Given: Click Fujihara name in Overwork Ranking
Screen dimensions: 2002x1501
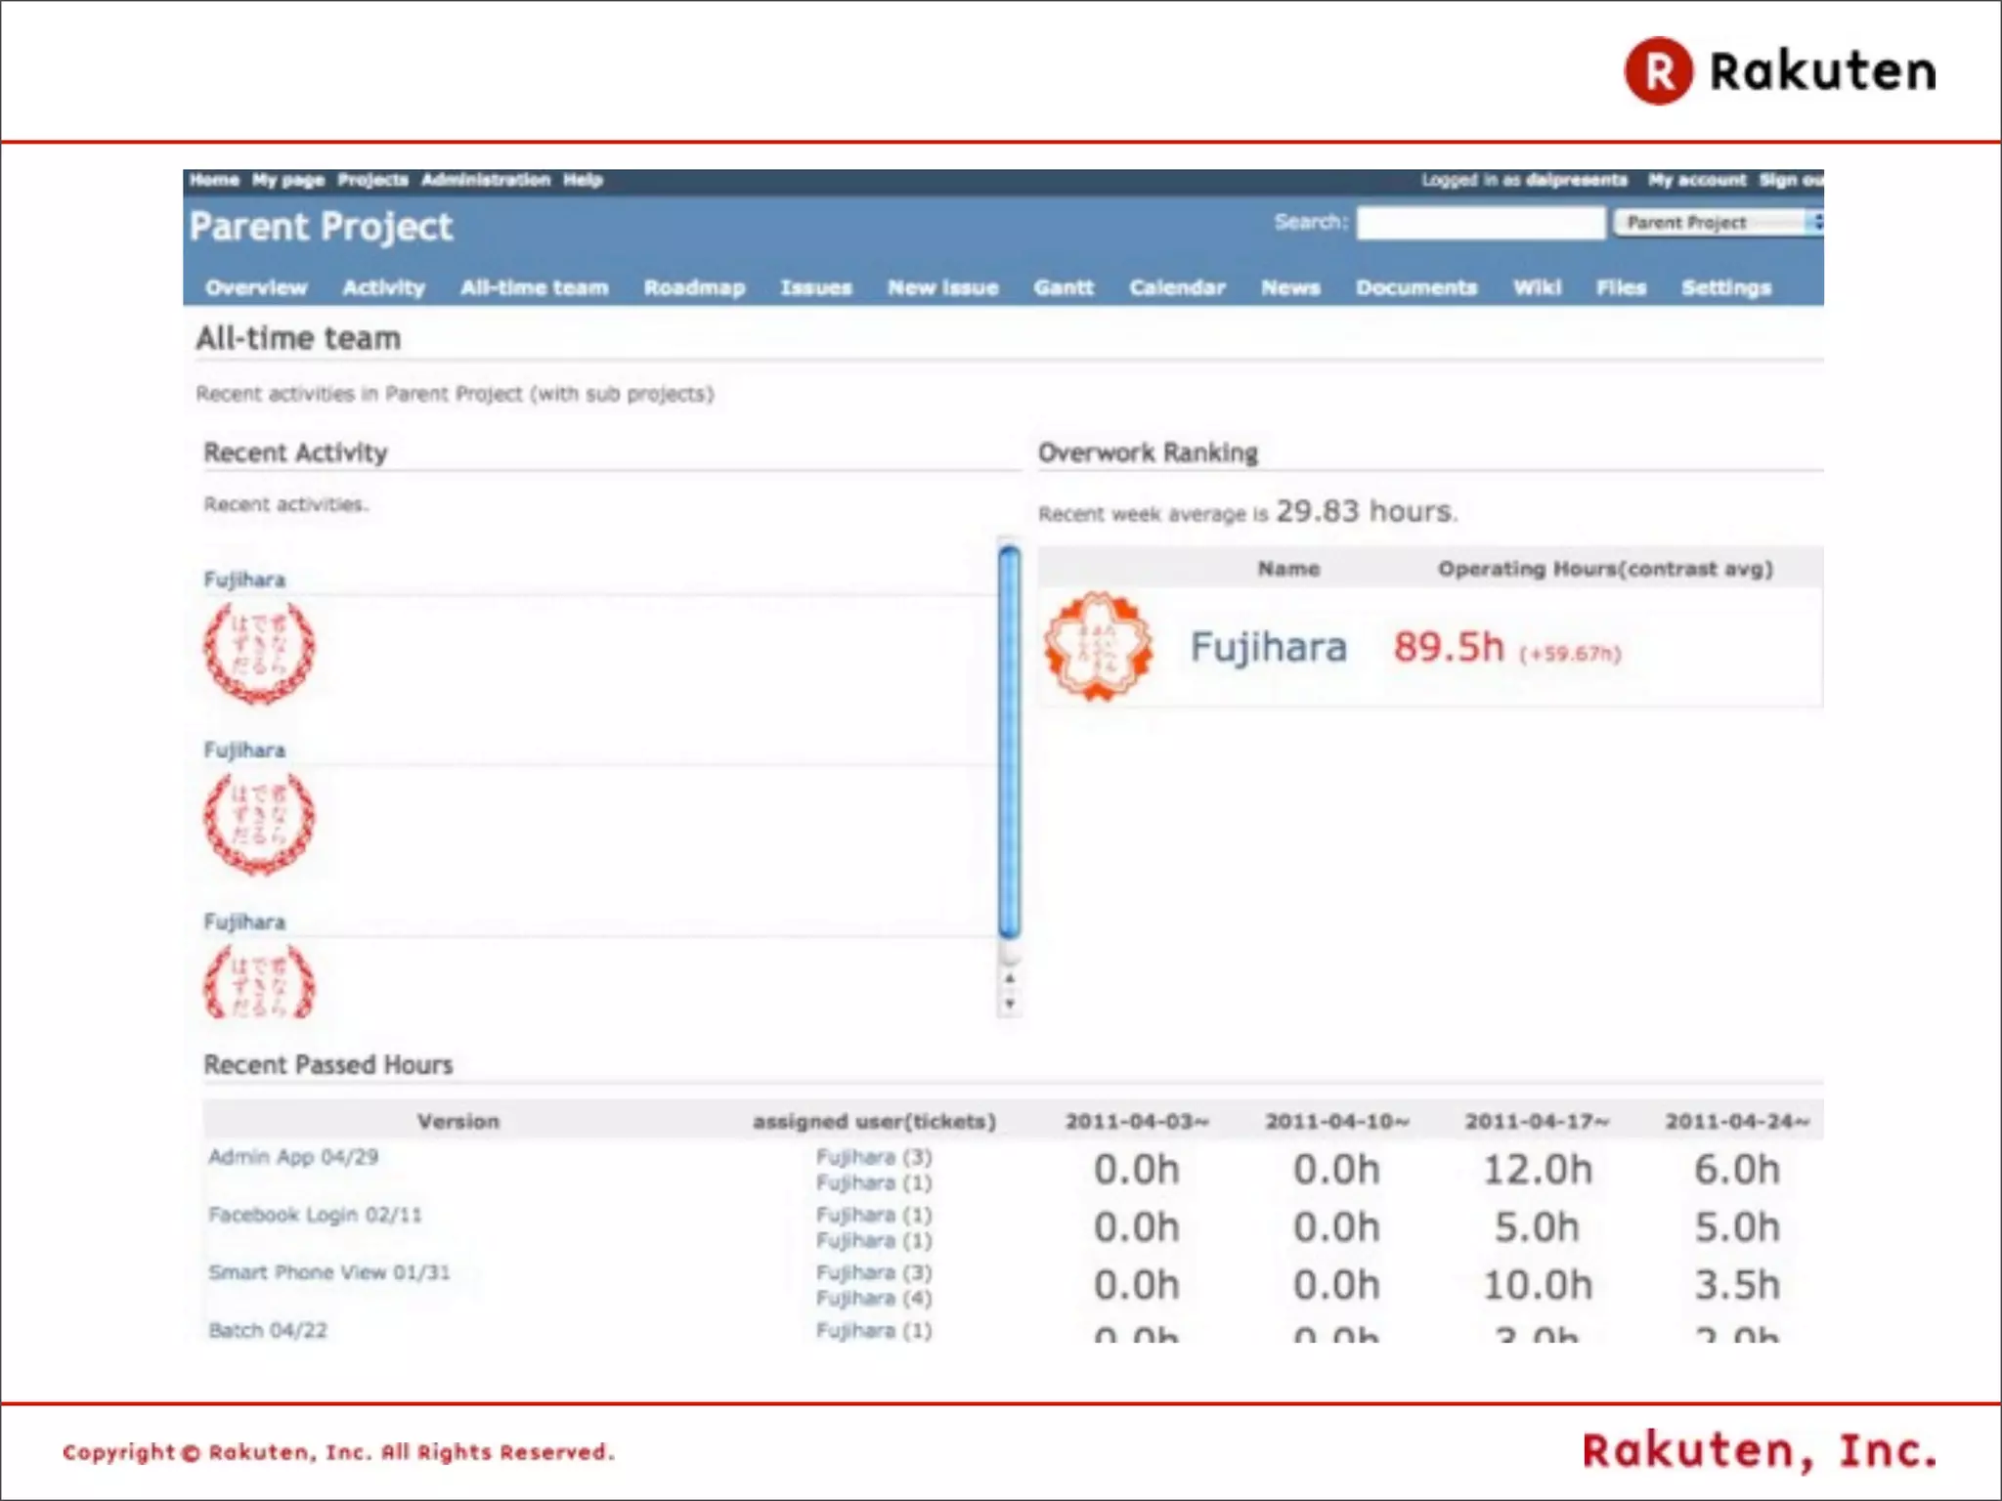Looking at the screenshot, I should [x=1268, y=647].
